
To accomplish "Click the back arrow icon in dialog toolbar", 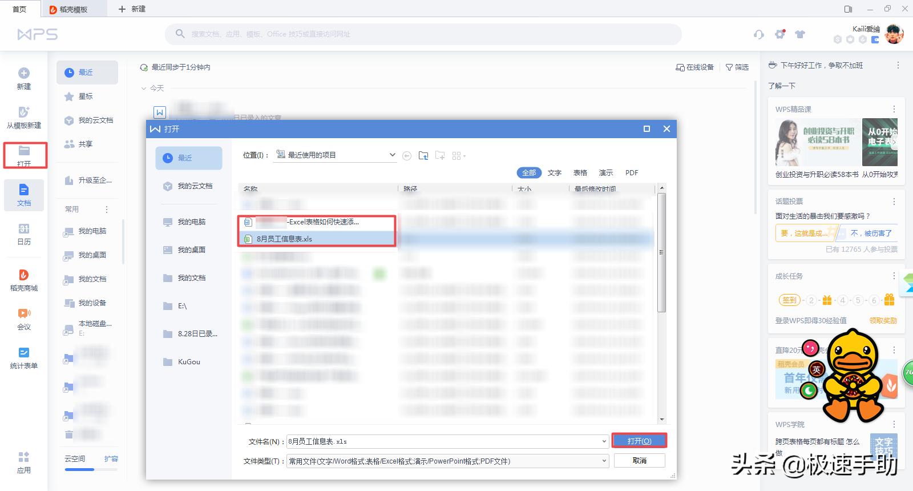I will 407,156.
